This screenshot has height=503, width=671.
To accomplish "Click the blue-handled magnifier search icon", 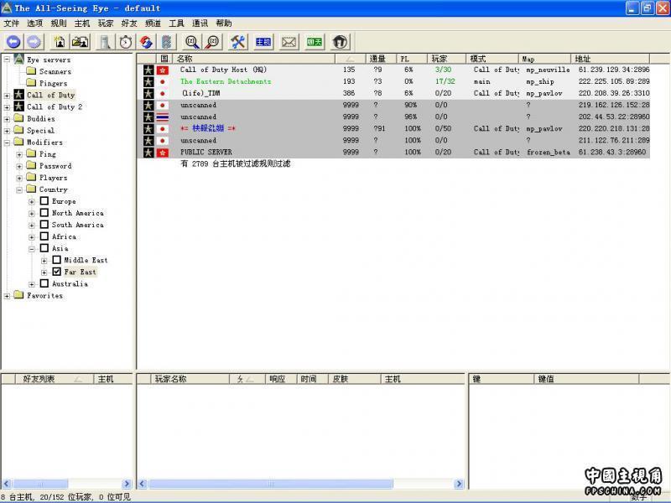I will [x=192, y=41].
